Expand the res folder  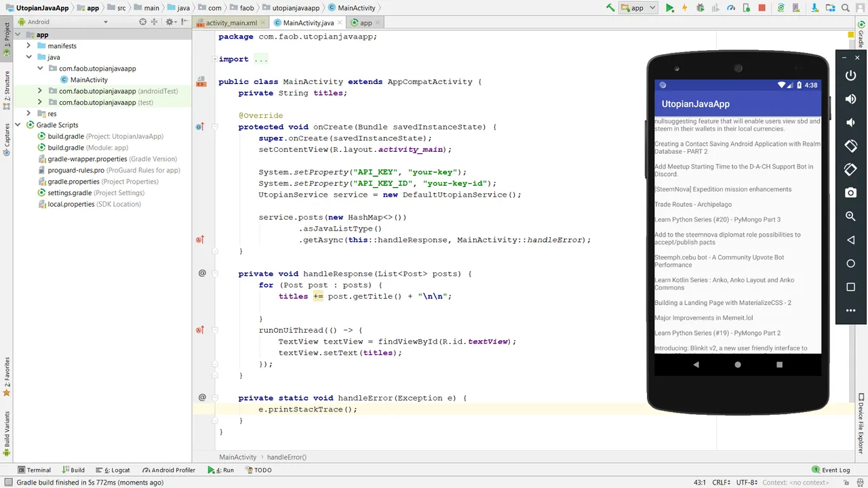coord(28,114)
